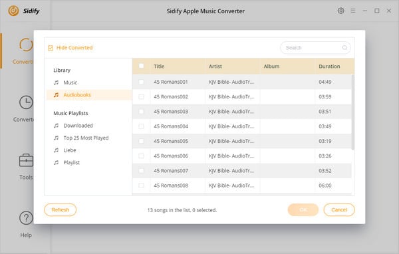Screen dimensions: 399x254
Task: Open the settings gear icon
Action: click(340, 11)
